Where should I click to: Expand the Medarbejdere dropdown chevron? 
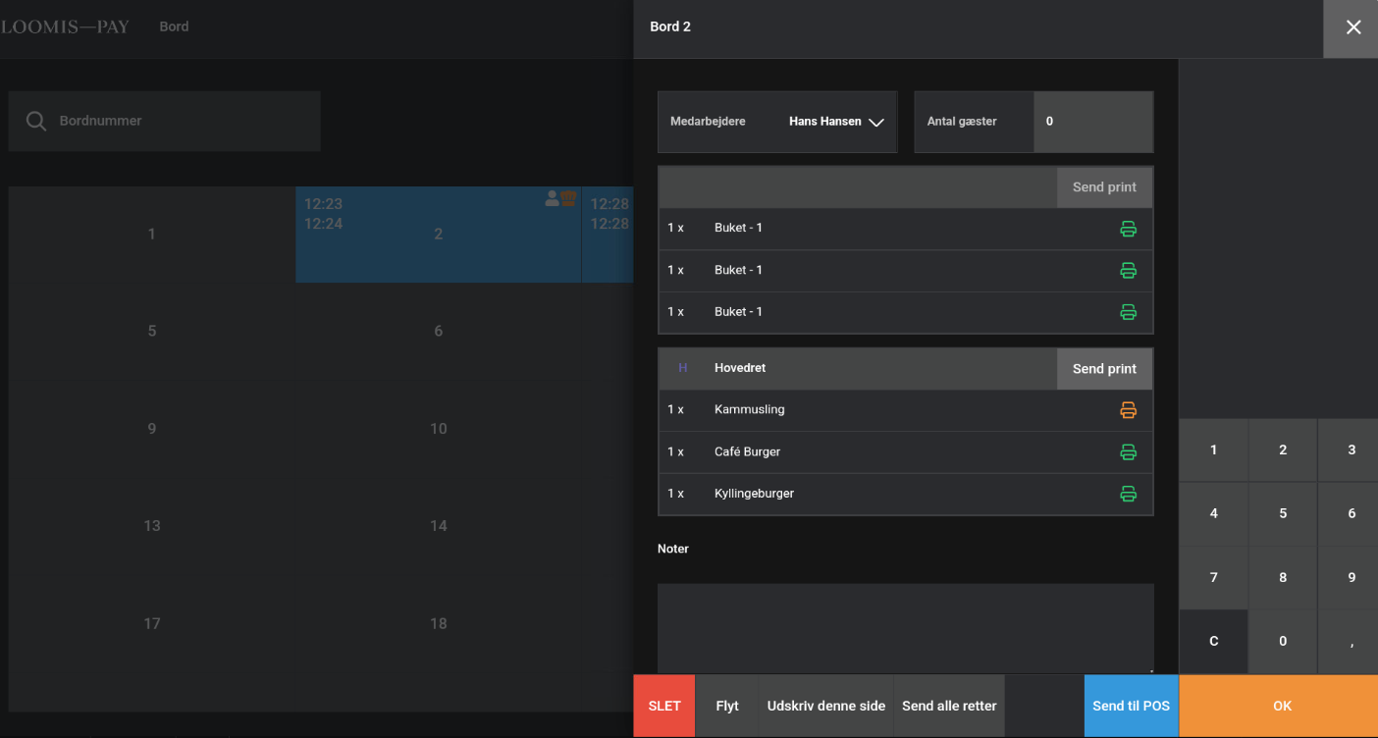[x=876, y=123]
